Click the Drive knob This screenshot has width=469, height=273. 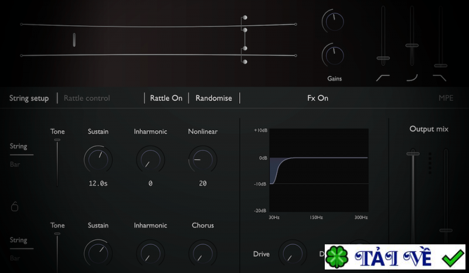pos(292,254)
